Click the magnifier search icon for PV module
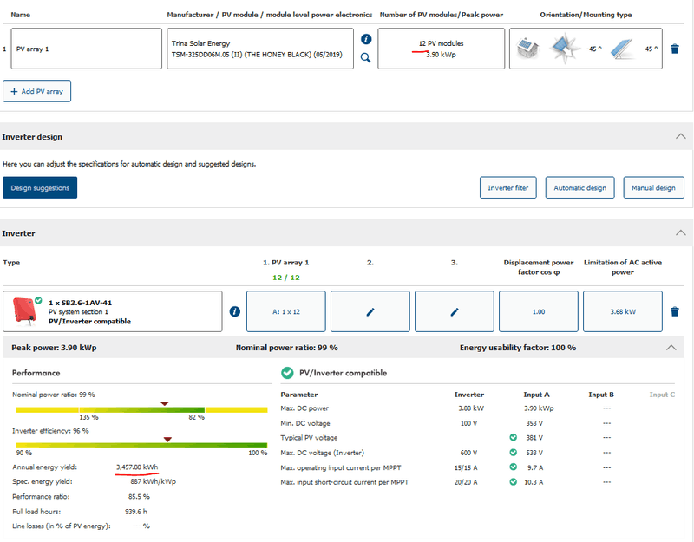The width and height of the screenshot is (694, 542). click(x=366, y=58)
